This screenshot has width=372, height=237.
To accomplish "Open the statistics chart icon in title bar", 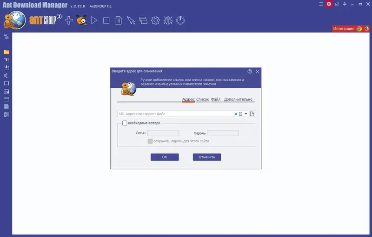I will click(x=337, y=4).
